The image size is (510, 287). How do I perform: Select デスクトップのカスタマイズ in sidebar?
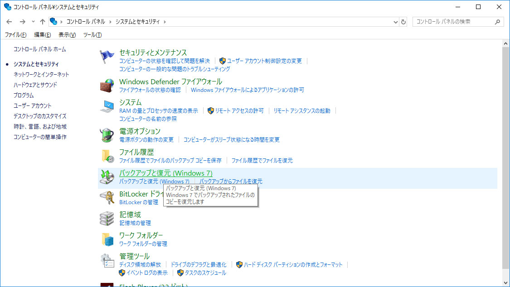coord(40,116)
